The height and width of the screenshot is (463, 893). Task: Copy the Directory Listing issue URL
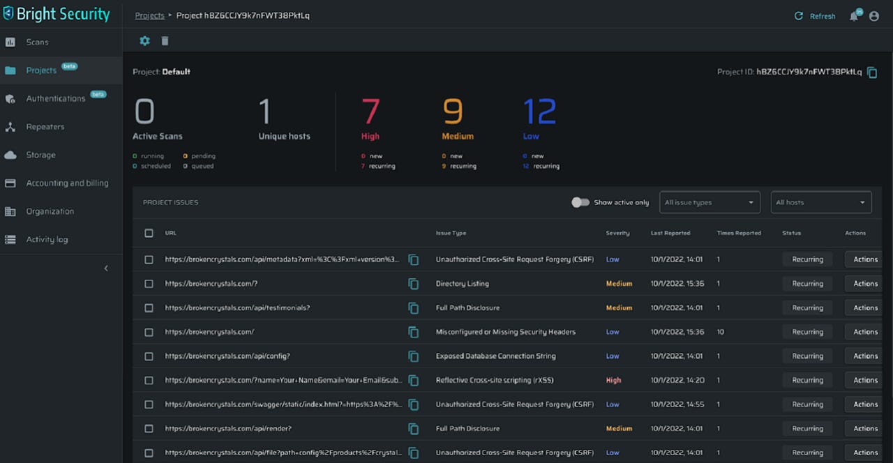click(x=414, y=284)
